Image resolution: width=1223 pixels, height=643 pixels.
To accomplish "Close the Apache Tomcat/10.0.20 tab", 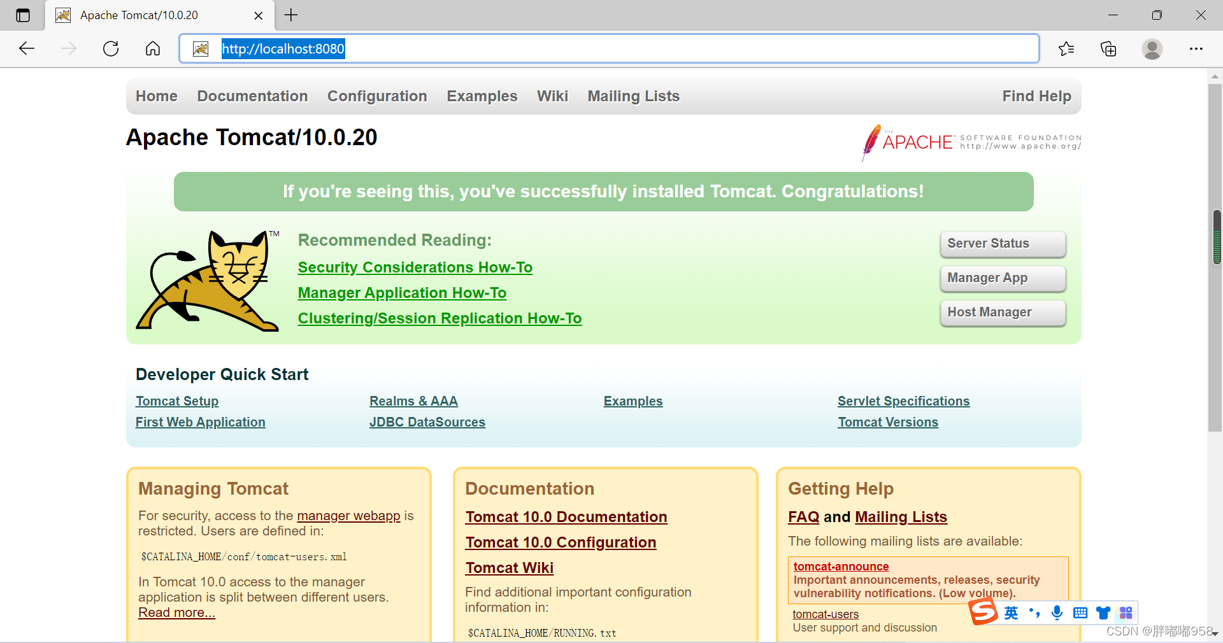I will point(259,15).
